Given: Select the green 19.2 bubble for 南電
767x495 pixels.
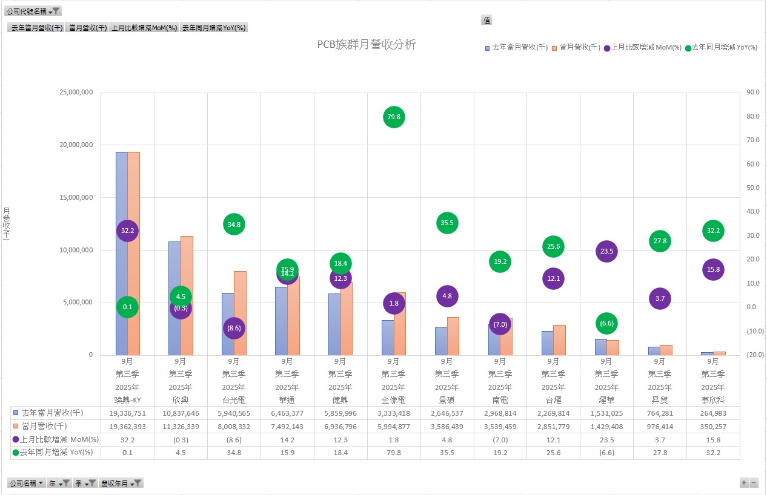Looking at the screenshot, I should [x=500, y=261].
